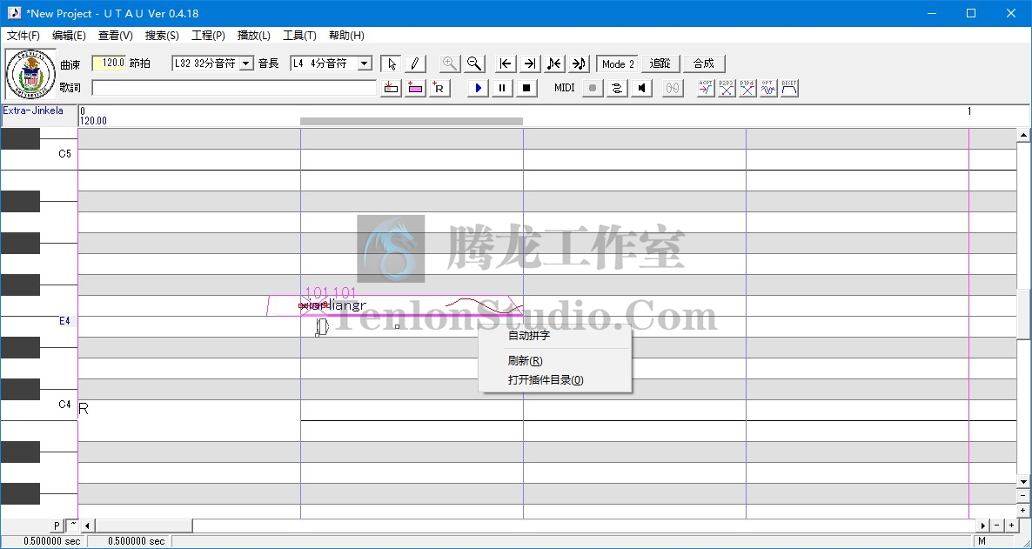Click vertical zoom minus button
Screen dimensions: 1032x549
tap(1023, 496)
